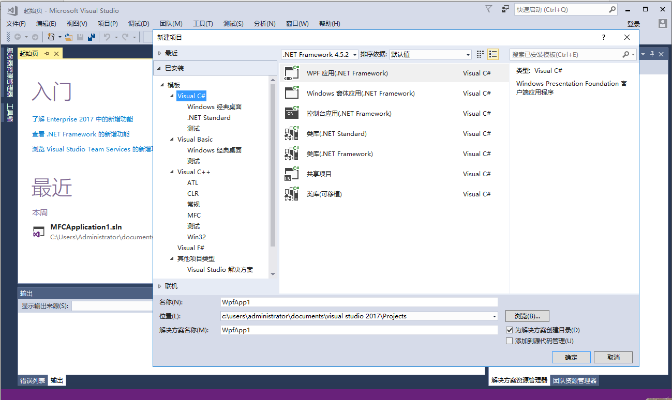Open the .NET Framework 4.5.2 version dropdown
672x400 pixels.
[x=320, y=54]
